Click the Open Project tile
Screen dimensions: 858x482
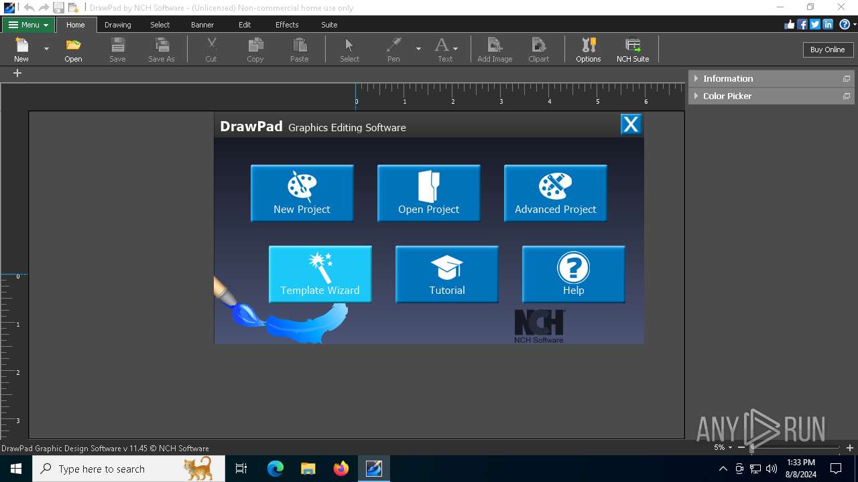click(429, 193)
